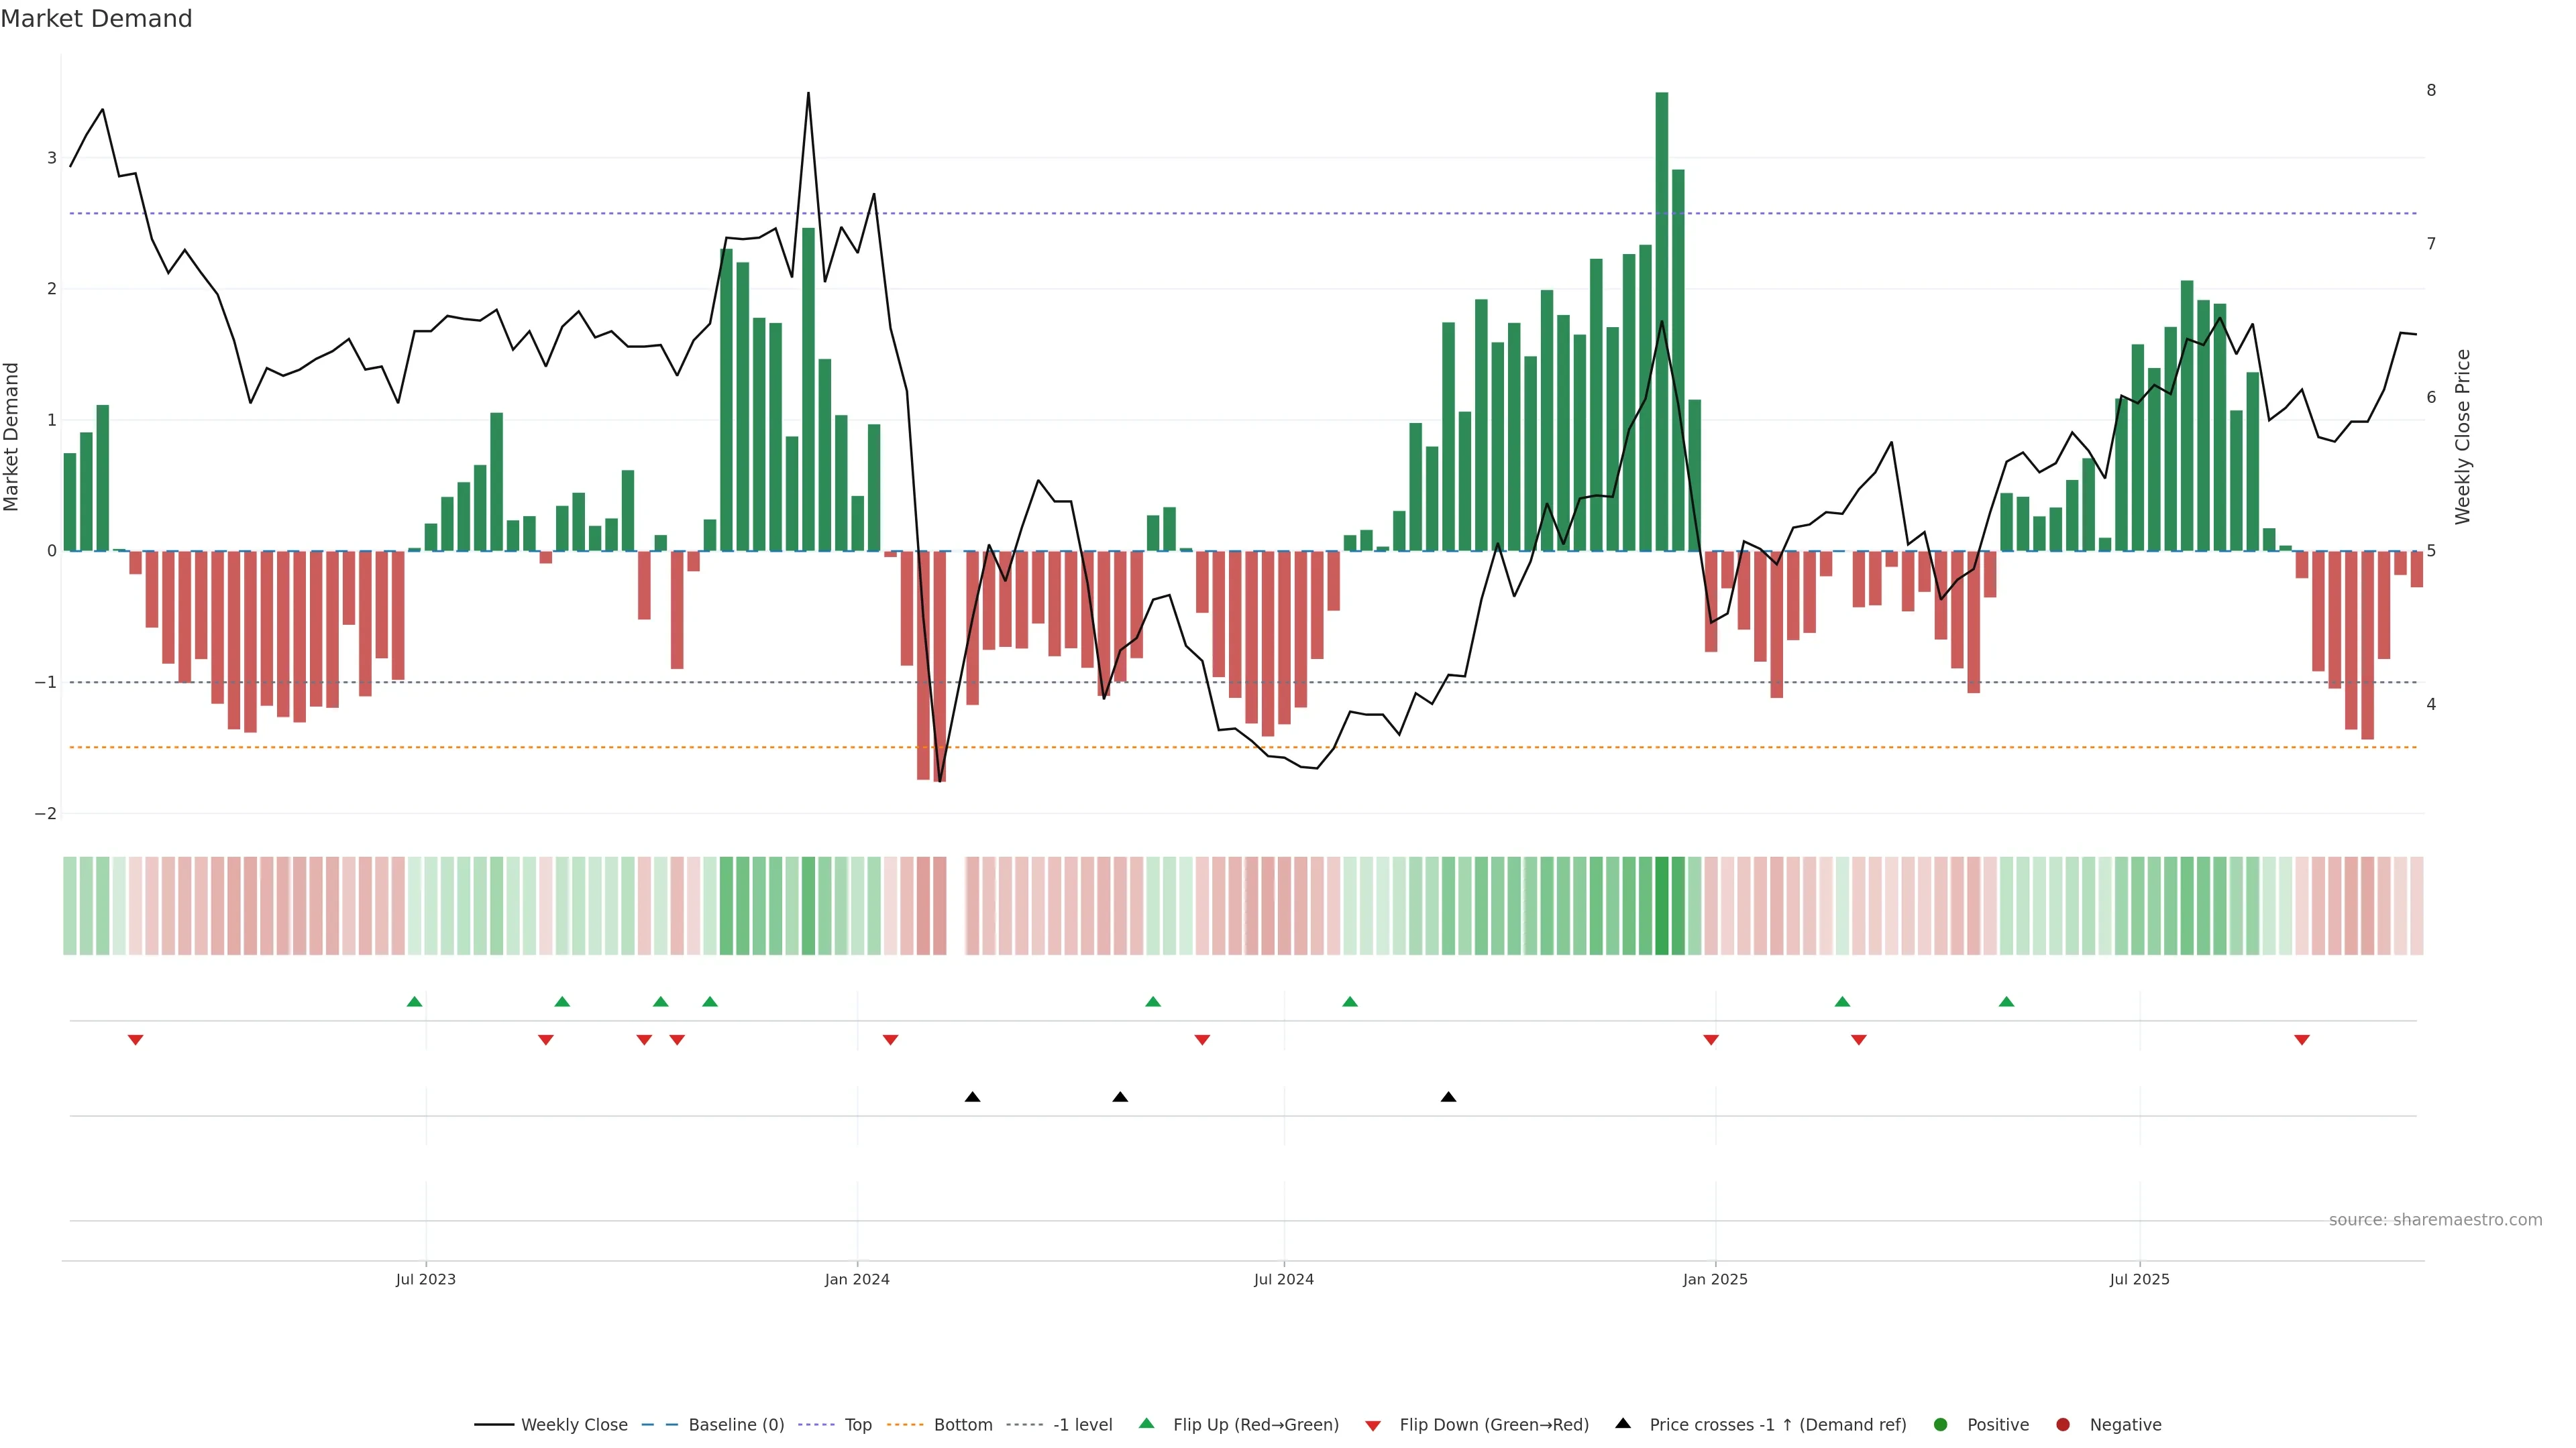Screen dimensions: 2576x1448
Task: Click the rightmost red Flip Down triangle marker
Action: [2302, 1040]
